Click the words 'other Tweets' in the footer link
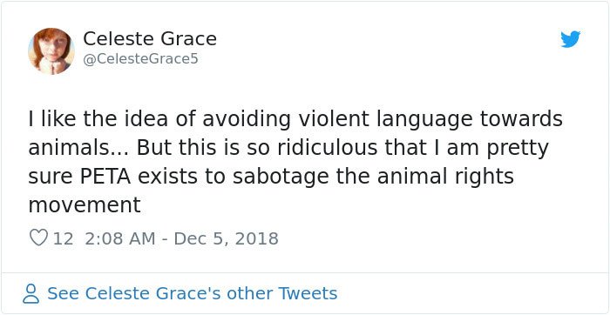The image size is (610, 315). [282, 293]
